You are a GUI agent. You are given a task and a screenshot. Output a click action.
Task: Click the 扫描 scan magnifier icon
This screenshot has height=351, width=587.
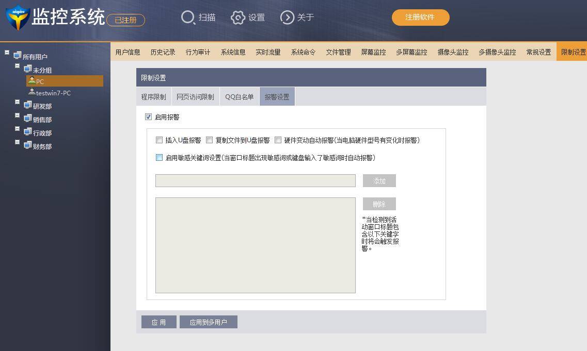coord(188,17)
